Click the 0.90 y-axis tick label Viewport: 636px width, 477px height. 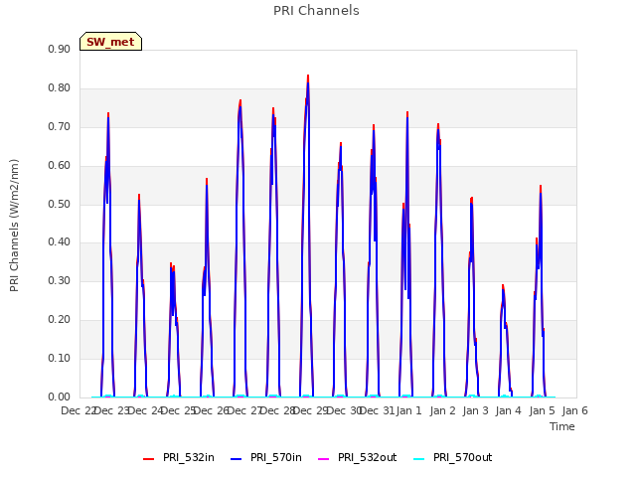tap(60, 49)
